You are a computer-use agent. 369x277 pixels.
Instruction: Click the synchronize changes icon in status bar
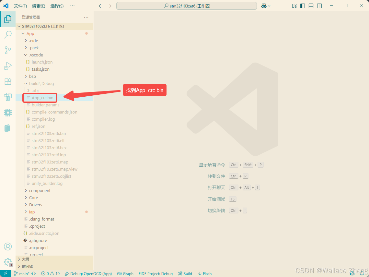(x=34, y=273)
